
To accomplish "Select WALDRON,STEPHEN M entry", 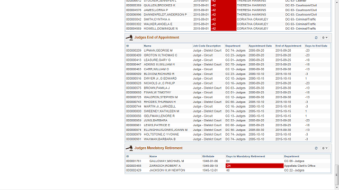I will tap(228, 97).
